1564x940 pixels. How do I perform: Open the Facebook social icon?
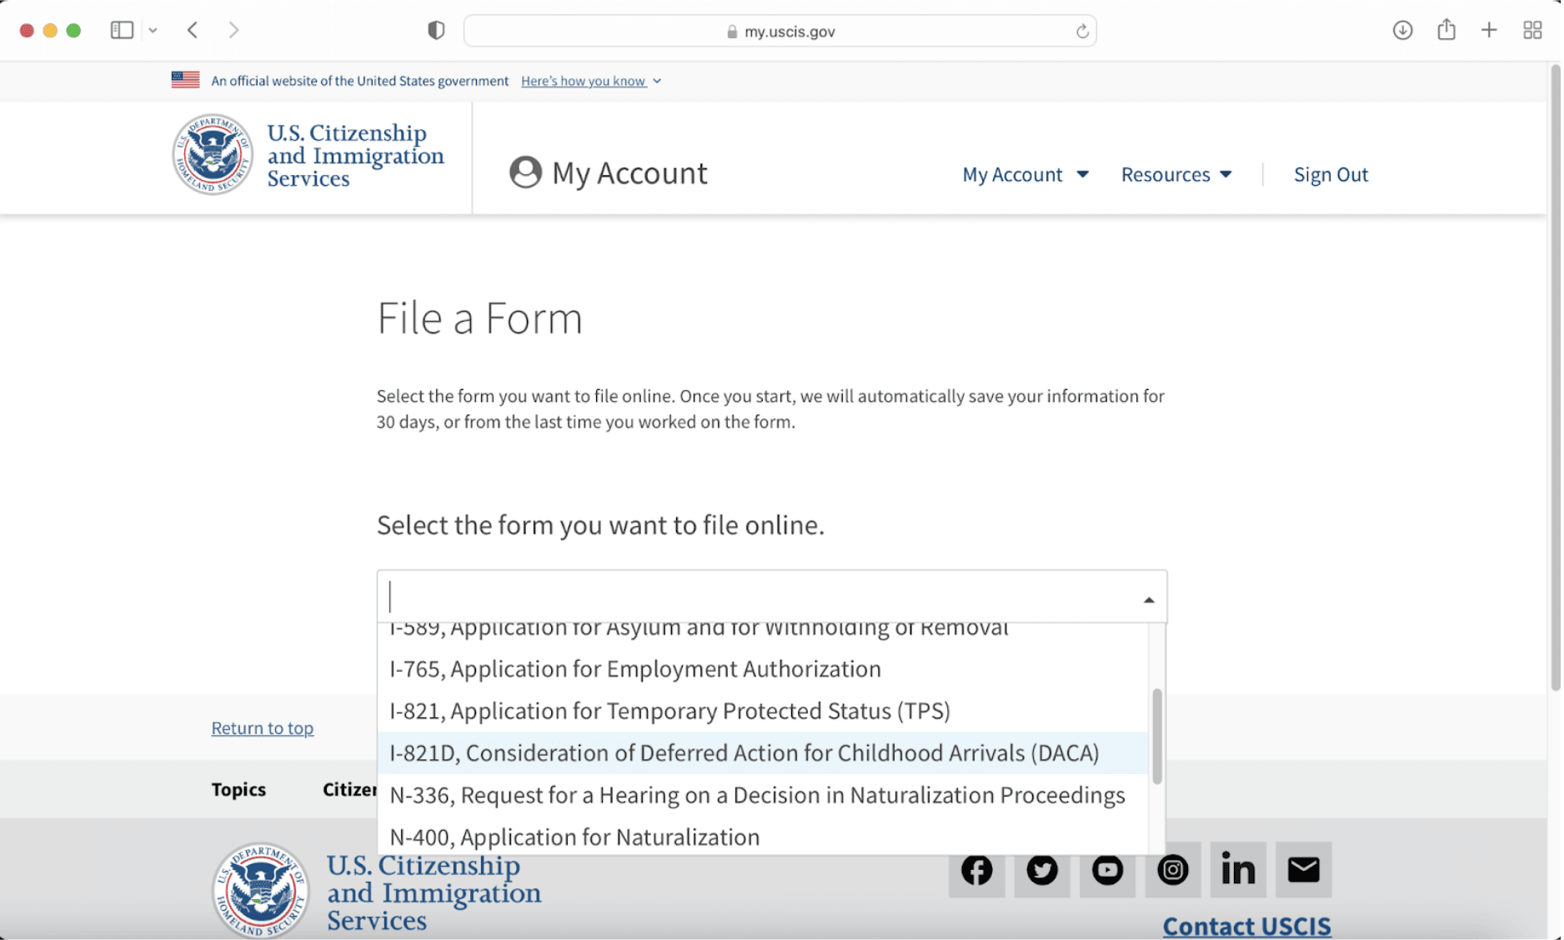(976, 870)
